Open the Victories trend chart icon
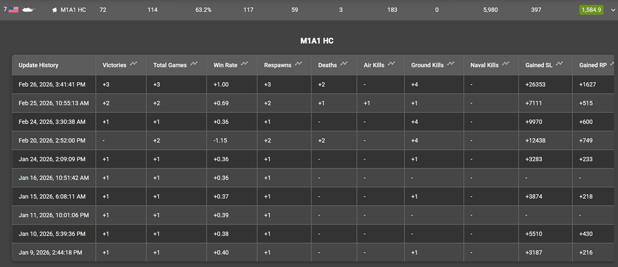618x267 pixels. (136, 64)
